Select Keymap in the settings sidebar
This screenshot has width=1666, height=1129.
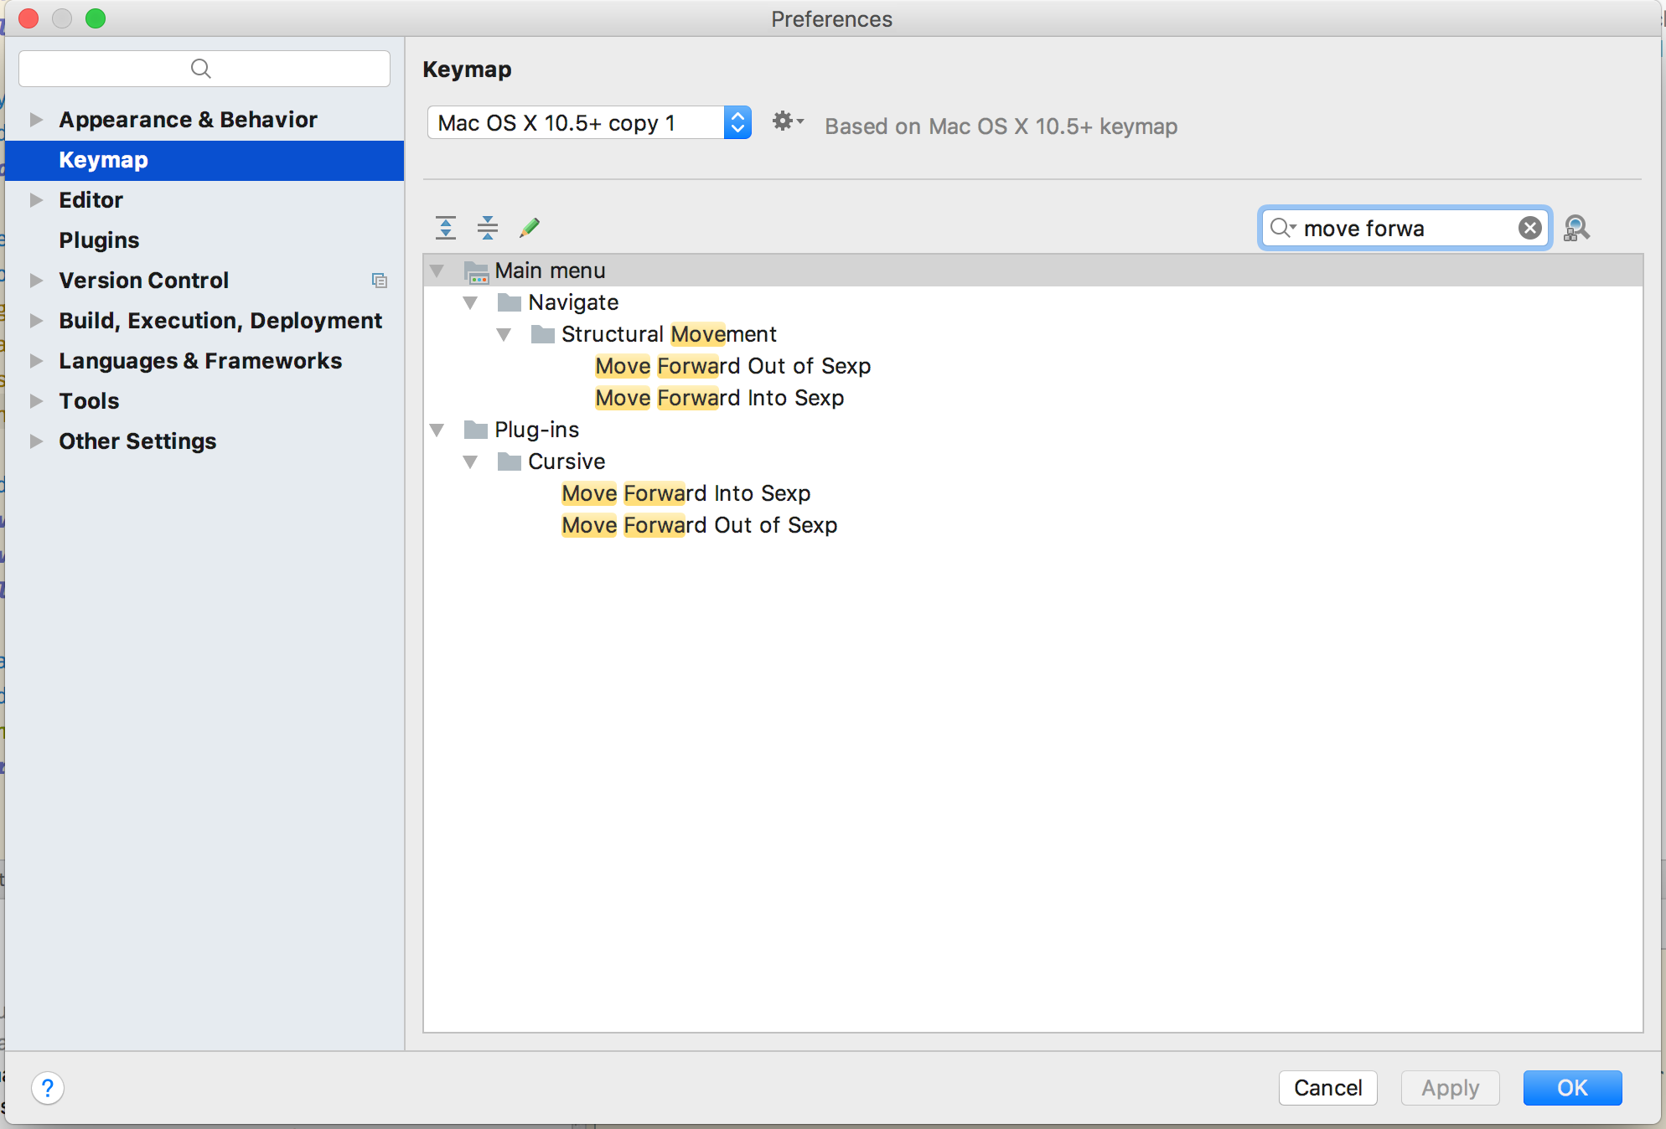tap(103, 160)
